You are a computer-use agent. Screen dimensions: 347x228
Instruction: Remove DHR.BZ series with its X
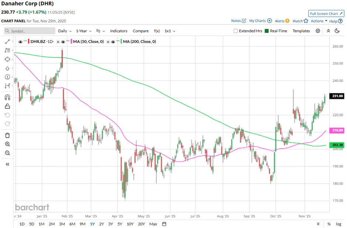coord(58,42)
